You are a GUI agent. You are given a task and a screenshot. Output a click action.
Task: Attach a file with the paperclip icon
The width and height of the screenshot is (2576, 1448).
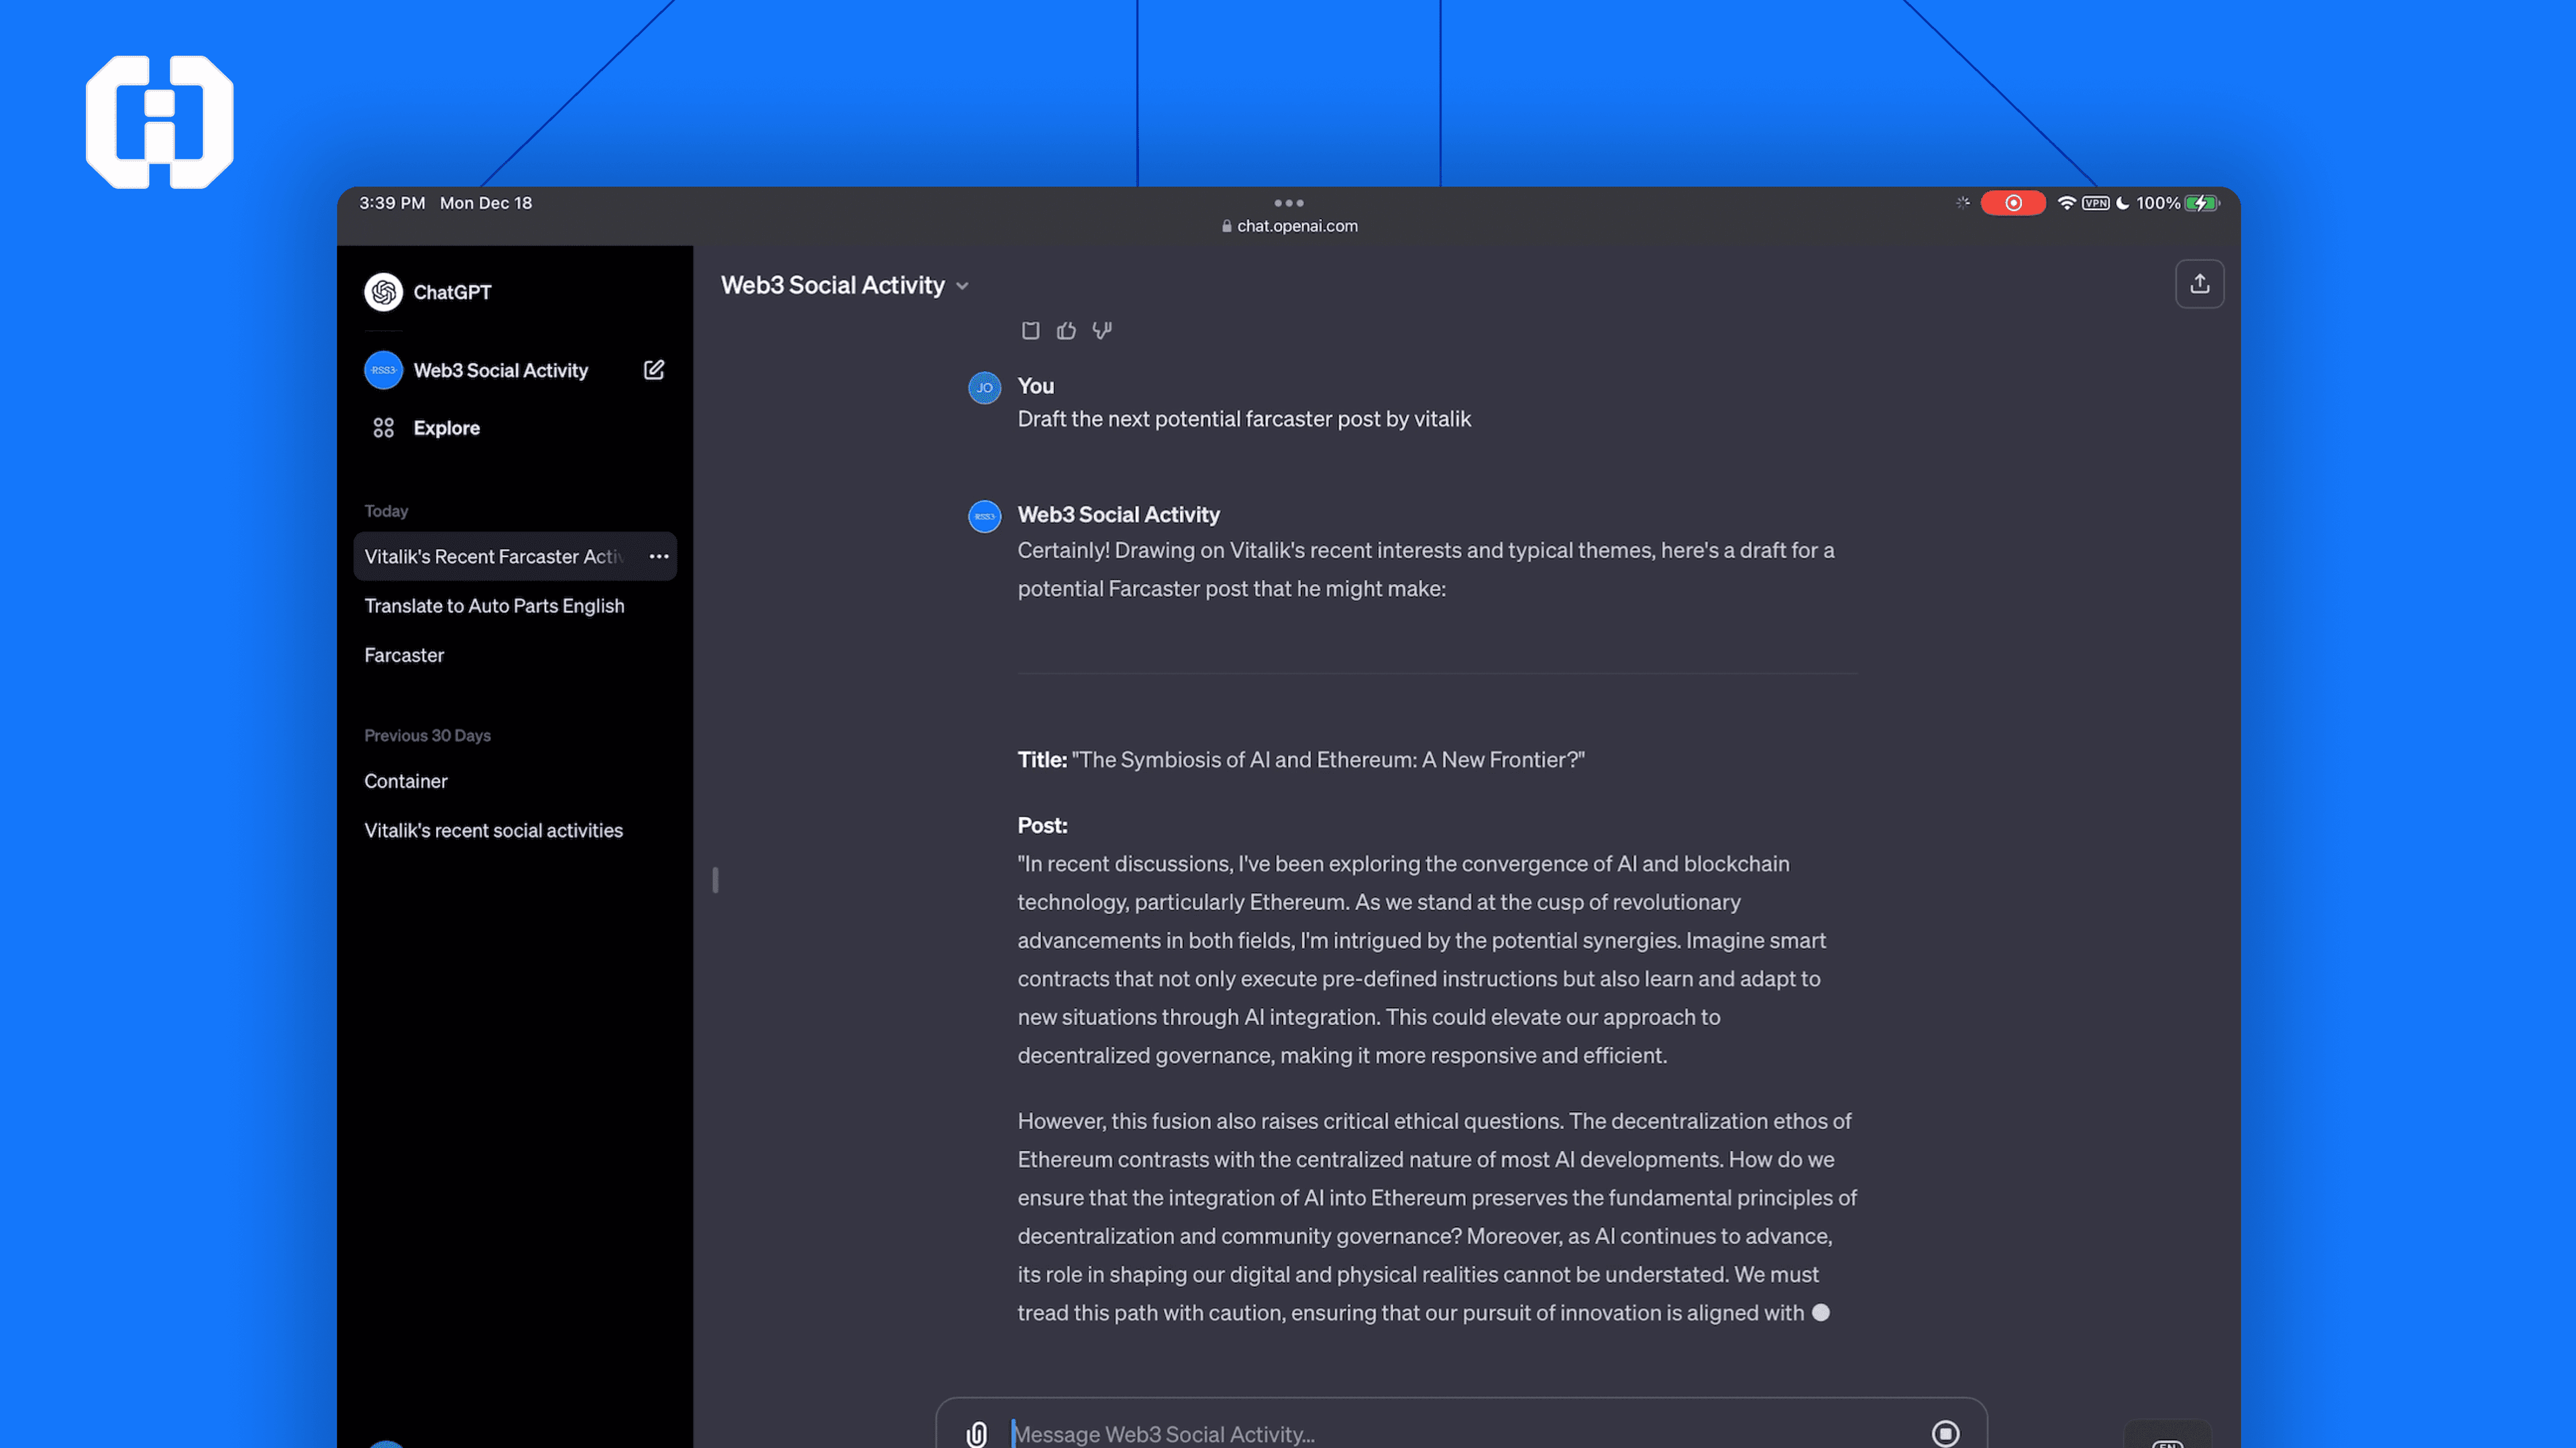click(977, 1434)
